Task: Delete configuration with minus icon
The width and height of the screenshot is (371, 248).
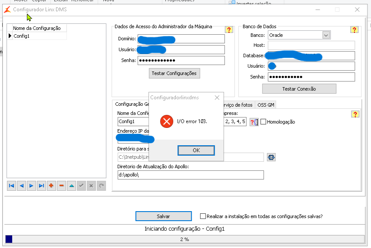Action: coord(62,186)
